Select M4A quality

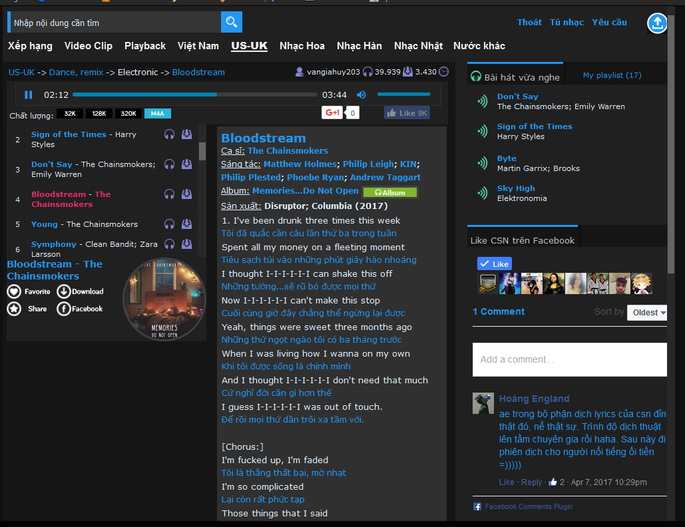coord(157,114)
